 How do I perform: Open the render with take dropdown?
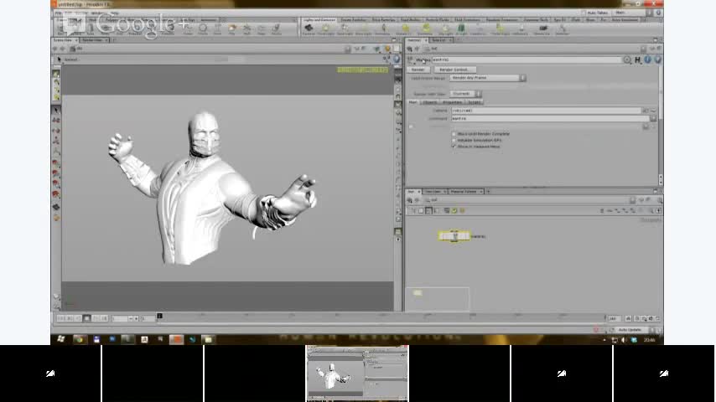tap(465, 94)
